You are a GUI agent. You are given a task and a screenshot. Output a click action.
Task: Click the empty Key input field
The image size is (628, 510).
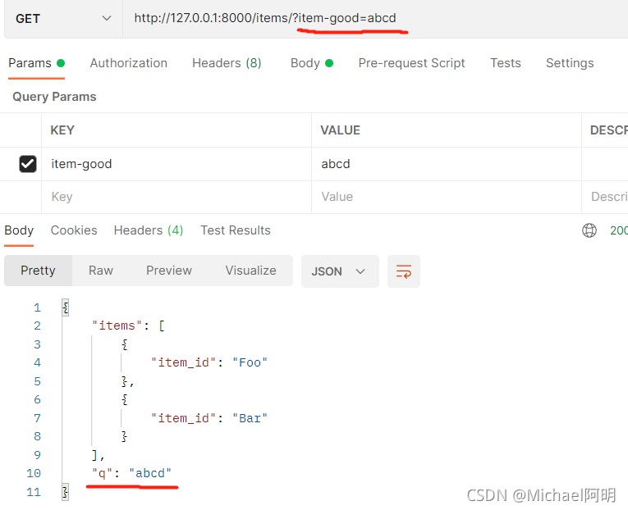point(176,197)
